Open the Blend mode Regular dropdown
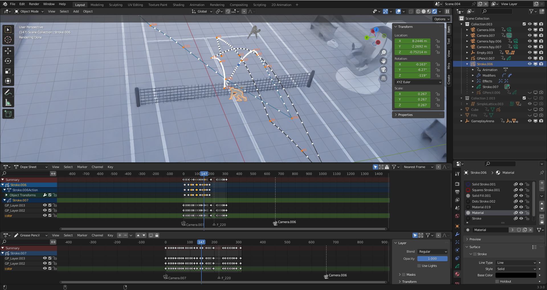The height and width of the screenshot is (290, 547). coord(432,252)
